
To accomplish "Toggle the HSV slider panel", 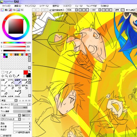I will [10, 10].
